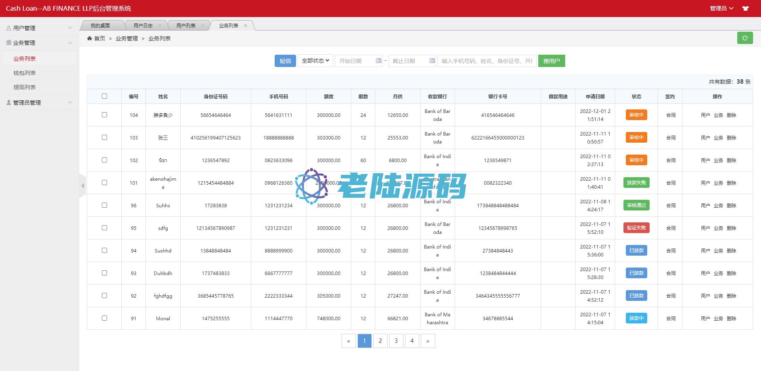Open the end date calendar icon
The height and width of the screenshot is (371, 761).
pos(432,61)
